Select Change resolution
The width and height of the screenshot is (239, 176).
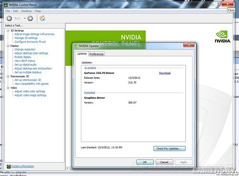pyautogui.click(x=25, y=50)
